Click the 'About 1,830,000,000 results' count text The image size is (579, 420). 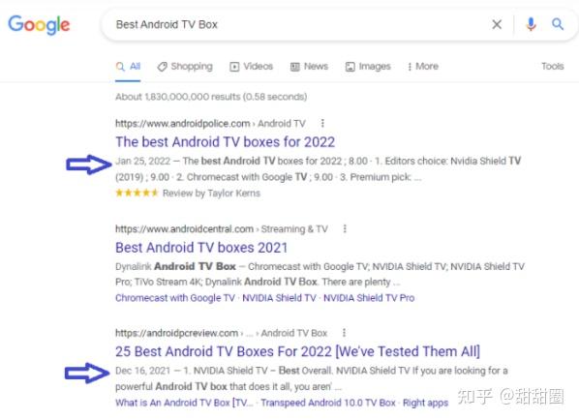[x=211, y=97]
